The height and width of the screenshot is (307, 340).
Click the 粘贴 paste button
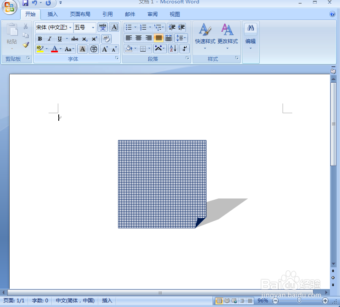[12, 36]
